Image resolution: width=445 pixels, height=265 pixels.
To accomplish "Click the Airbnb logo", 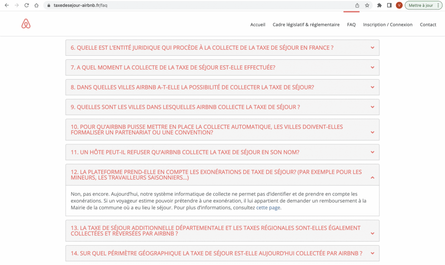I will [x=26, y=24].
